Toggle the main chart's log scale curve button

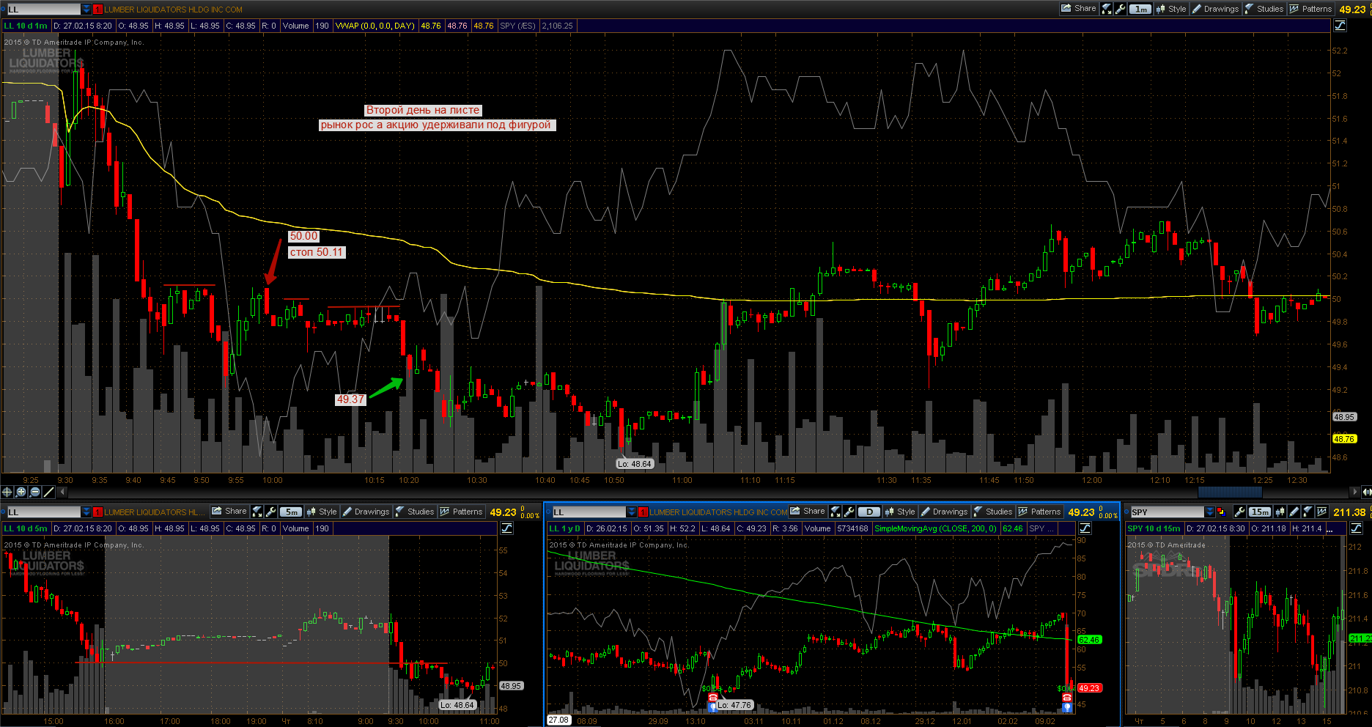[1340, 26]
